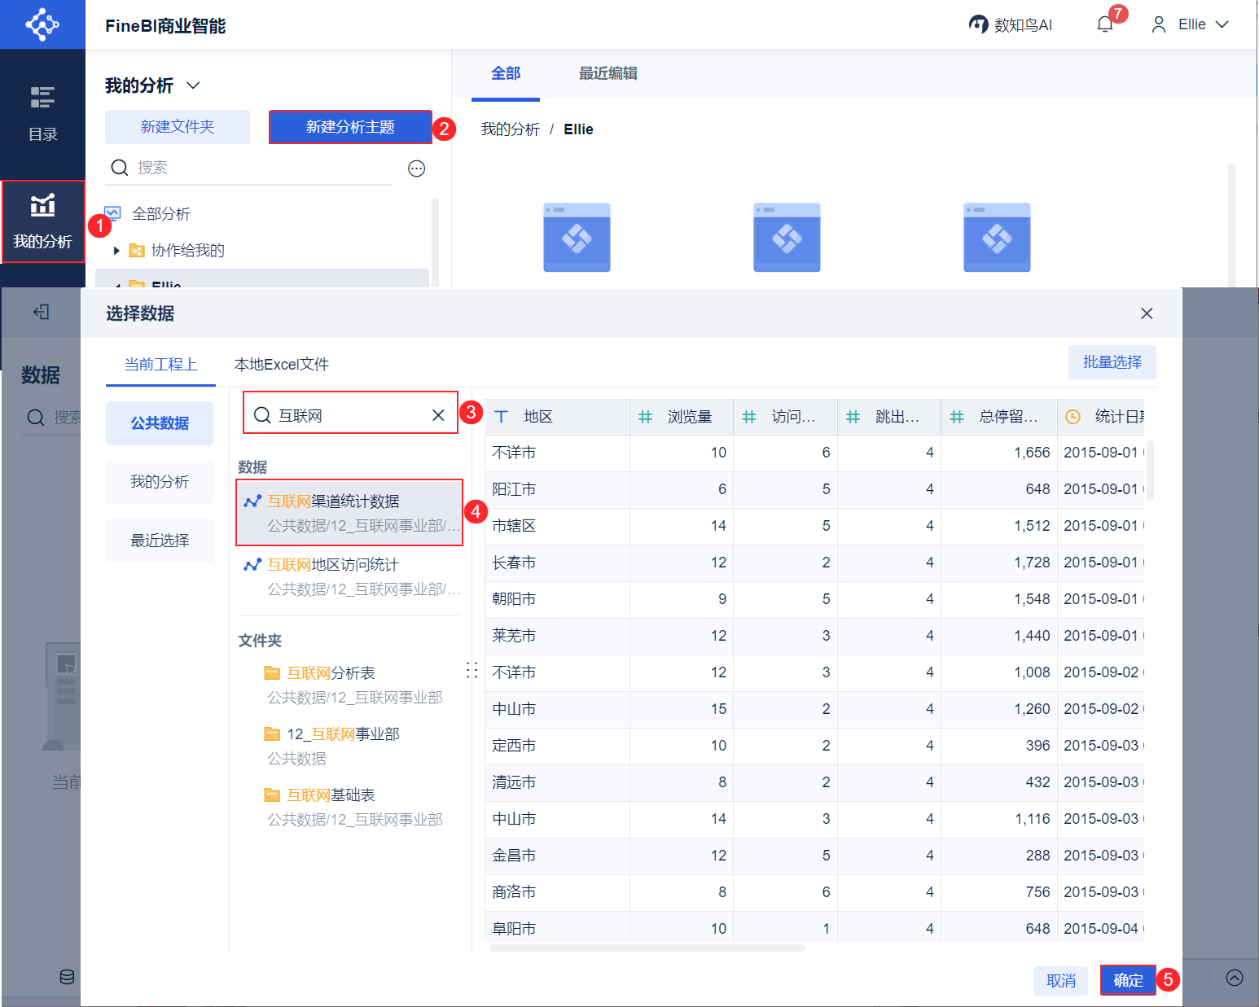Switch to the 最近编辑 tab
The height and width of the screenshot is (1007, 1259).
point(608,73)
